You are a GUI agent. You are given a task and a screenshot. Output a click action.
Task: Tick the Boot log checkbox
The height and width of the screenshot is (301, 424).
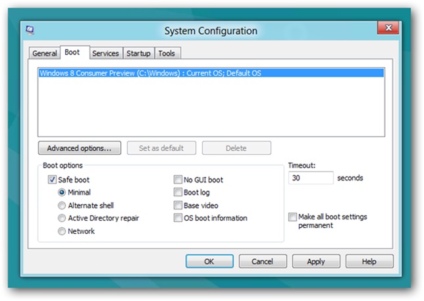pos(178,192)
